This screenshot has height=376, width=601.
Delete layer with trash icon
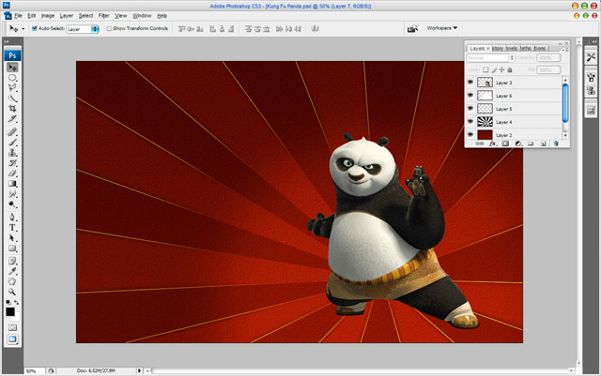click(555, 143)
